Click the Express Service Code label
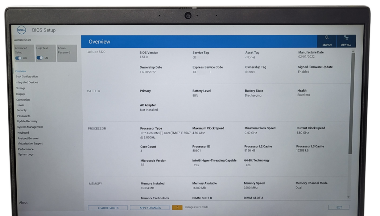 click(208, 67)
